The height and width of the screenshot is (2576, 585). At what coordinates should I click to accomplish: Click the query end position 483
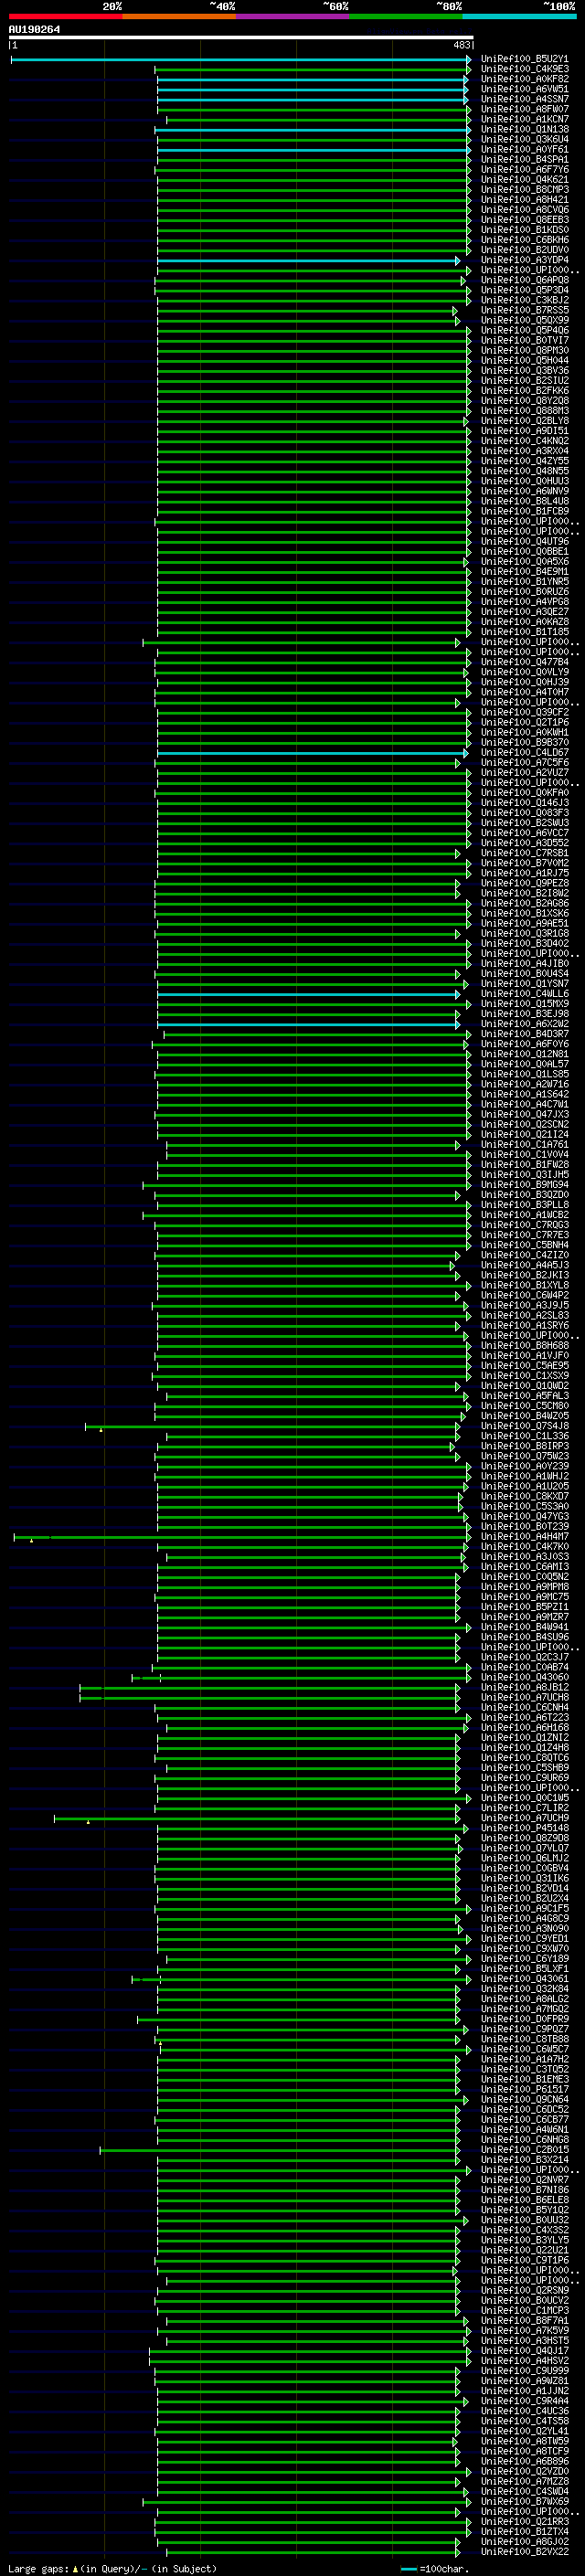[462, 45]
